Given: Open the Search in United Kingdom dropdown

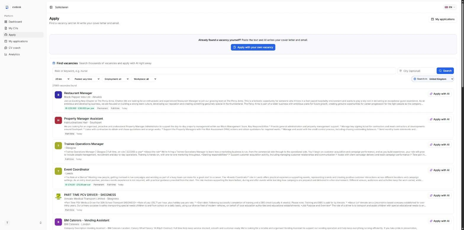Looking at the screenshot, I should [x=432, y=79].
